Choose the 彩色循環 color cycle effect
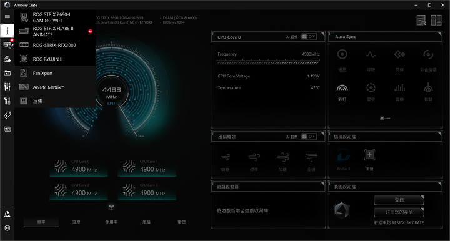Image resolution: width=450 pixels, height=241 pixels. (x=428, y=59)
